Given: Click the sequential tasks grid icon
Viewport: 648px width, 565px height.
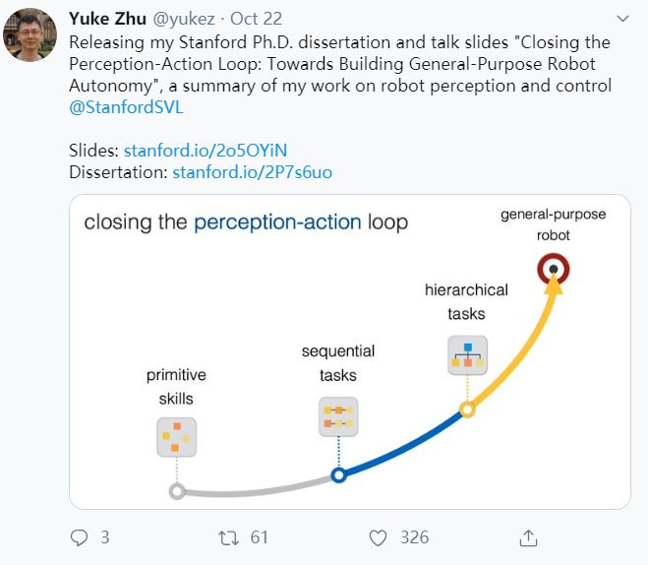Looking at the screenshot, I should (x=337, y=416).
